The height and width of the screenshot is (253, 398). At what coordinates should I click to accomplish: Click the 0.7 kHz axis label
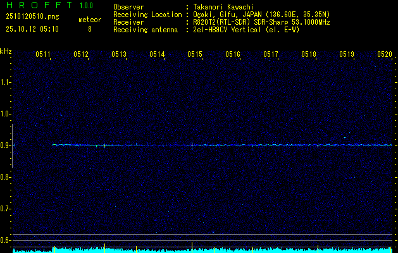point(5,209)
